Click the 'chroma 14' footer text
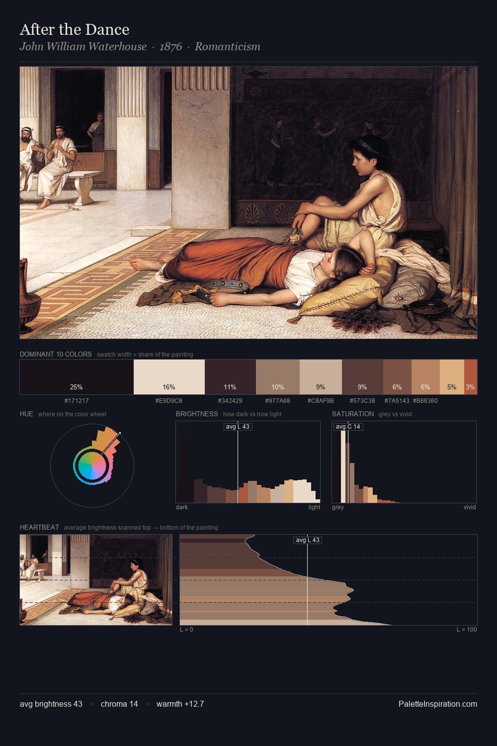Image resolution: width=497 pixels, height=746 pixels. pyautogui.click(x=119, y=704)
